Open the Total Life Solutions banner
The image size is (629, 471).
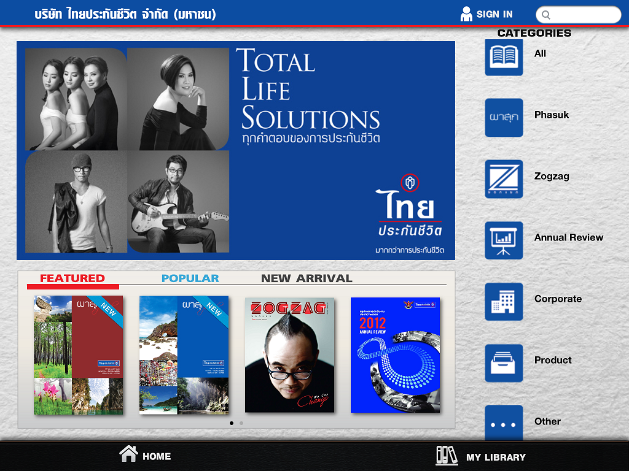236,151
